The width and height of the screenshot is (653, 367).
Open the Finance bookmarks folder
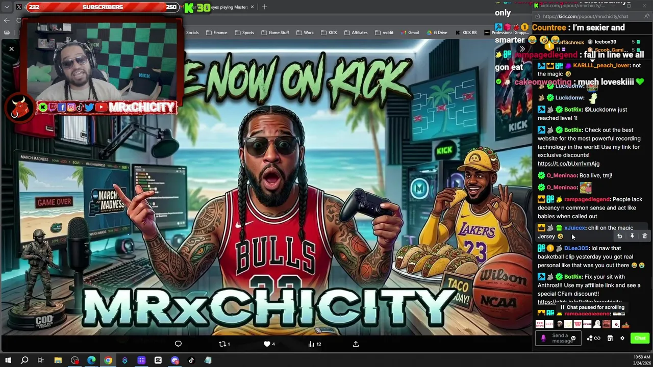coord(216,33)
